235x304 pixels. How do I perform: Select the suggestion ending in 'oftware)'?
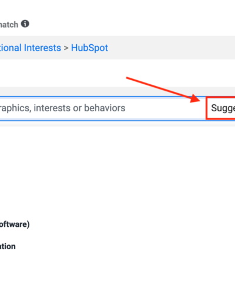tap(15, 224)
